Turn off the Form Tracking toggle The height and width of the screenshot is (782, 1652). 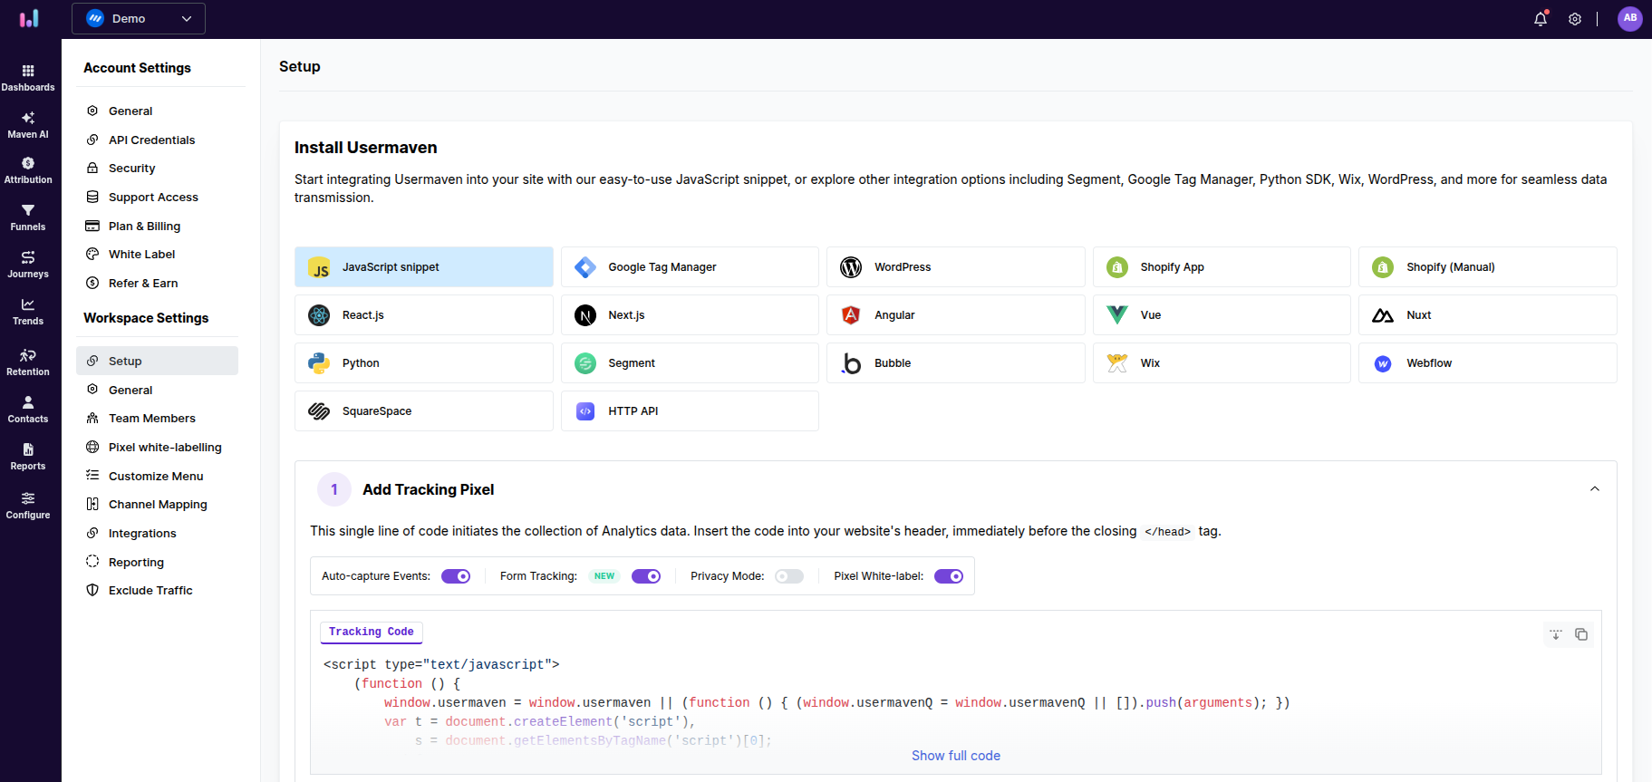[646, 576]
